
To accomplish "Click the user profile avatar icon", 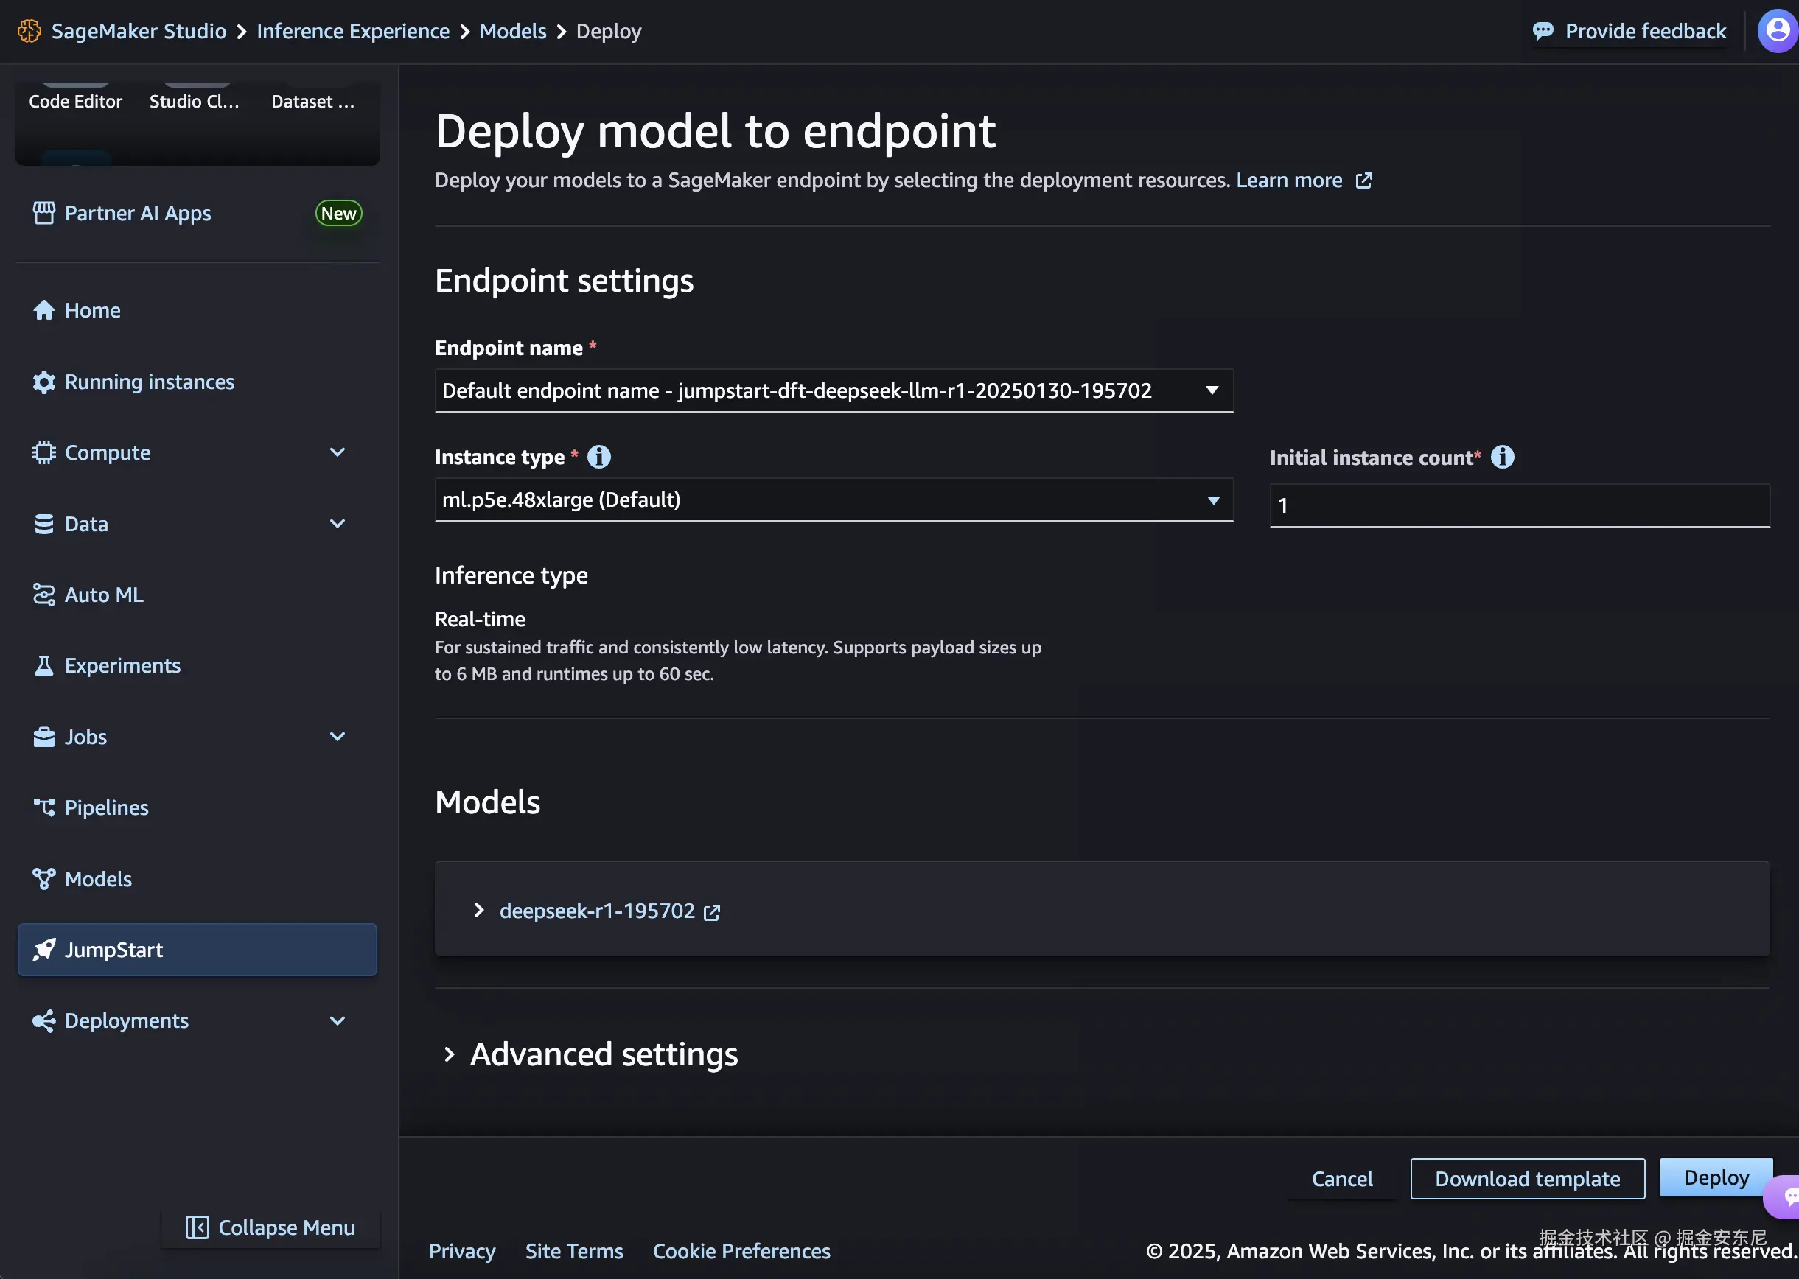I will [x=1777, y=31].
